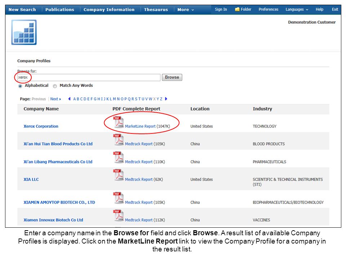Open Preferences in top bar
Viewport: 346px width, 259px height.
coord(268,9)
